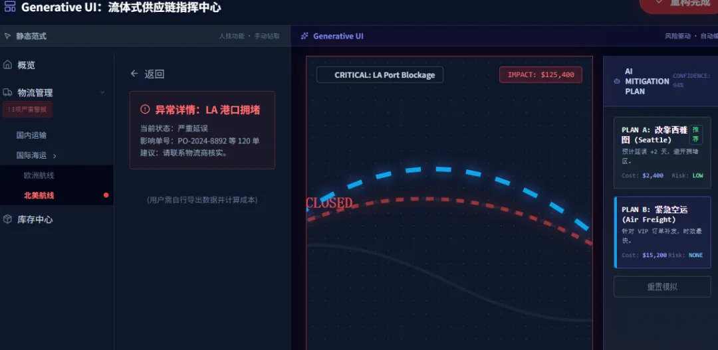The width and height of the screenshot is (718, 350).
Task: Click the back arrow icon beside 返回
Action: (x=134, y=74)
